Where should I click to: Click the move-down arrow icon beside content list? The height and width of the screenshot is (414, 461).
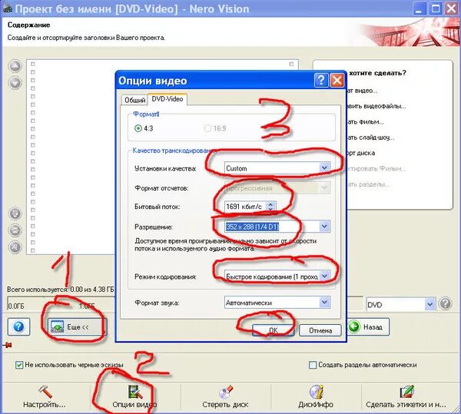click(x=15, y=83)
